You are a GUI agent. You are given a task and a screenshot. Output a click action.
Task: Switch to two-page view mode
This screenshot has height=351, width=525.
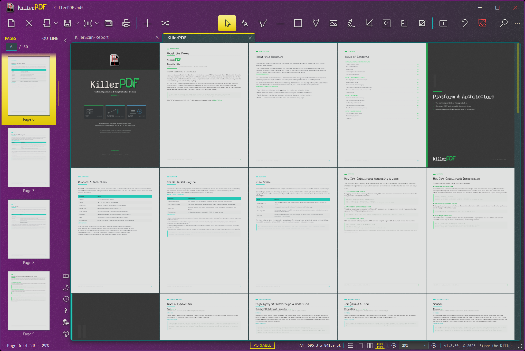[x=370, y=346]
